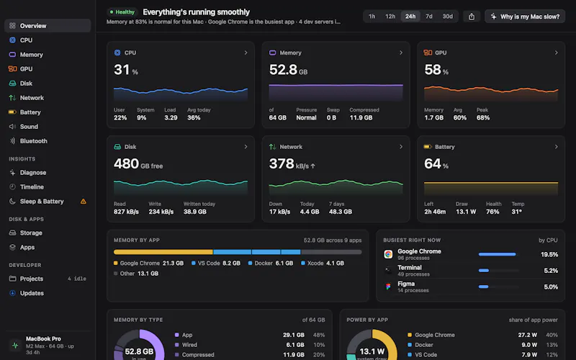Click the Google Chrome icon in Busiest list

click(x=388, y=254)
